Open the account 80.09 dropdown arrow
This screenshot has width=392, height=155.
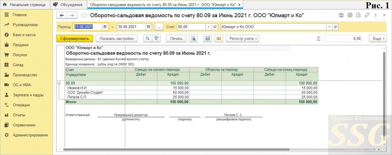click(209, 27)
